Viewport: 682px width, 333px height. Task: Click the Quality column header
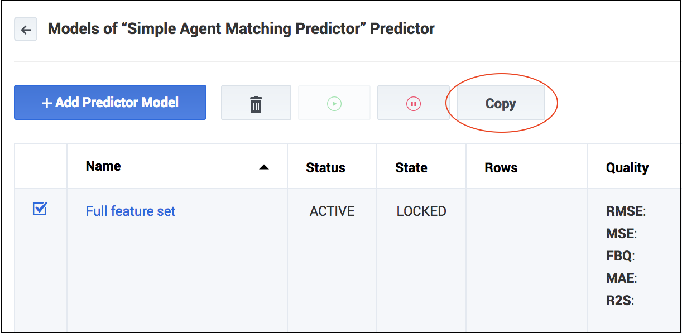pos(627,168)
